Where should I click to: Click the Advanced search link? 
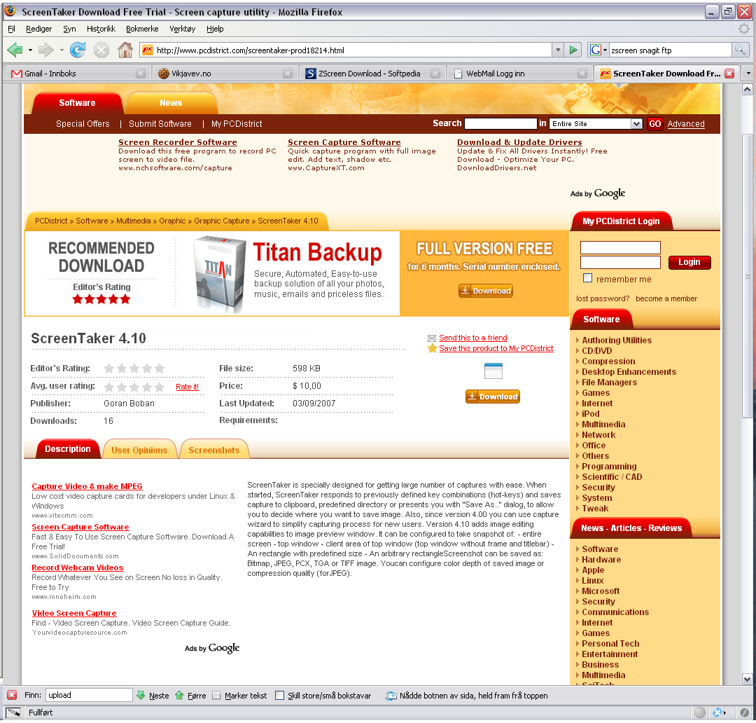[685, 123]
